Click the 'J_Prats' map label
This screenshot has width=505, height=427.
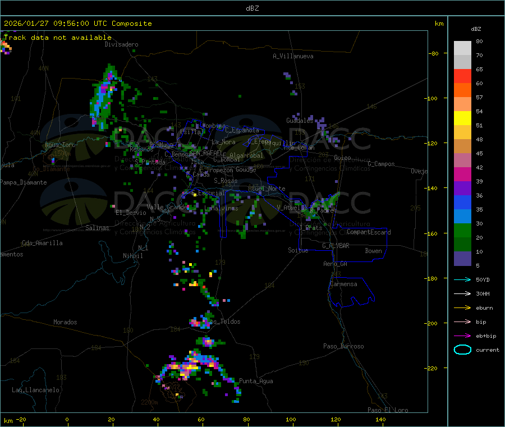click(310, 228)
